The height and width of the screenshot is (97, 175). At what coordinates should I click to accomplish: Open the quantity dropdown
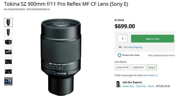coord(122,38)
